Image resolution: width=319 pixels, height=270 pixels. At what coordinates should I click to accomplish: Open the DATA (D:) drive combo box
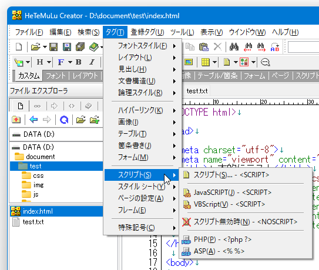click(56, 134)
